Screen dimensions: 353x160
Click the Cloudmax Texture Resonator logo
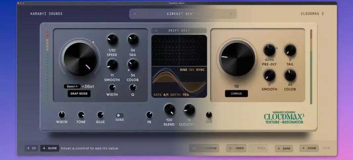point(284,117)
